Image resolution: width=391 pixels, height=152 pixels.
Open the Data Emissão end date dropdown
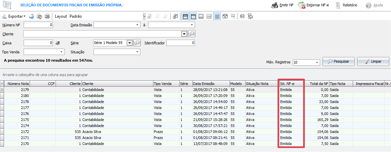point(192,25)
